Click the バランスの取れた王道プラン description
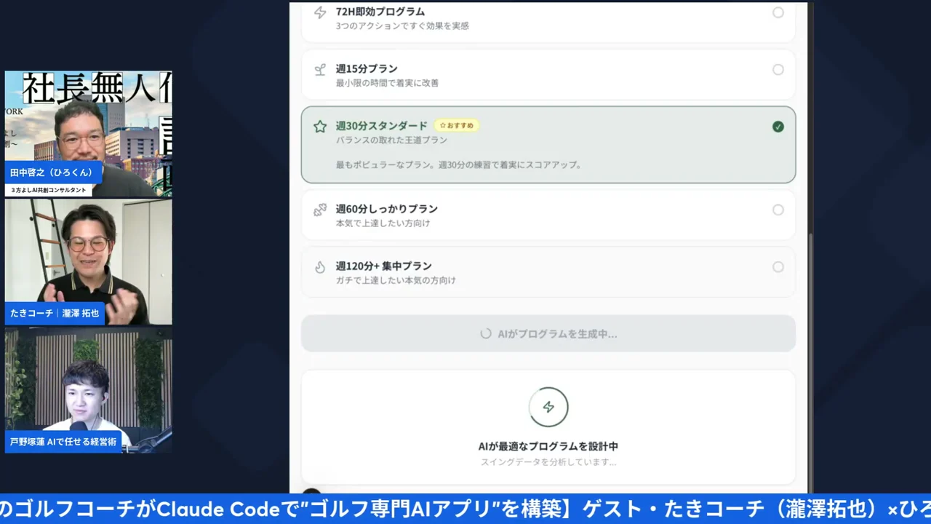Viewport: 931px width, 524px height. click(391, 140)
